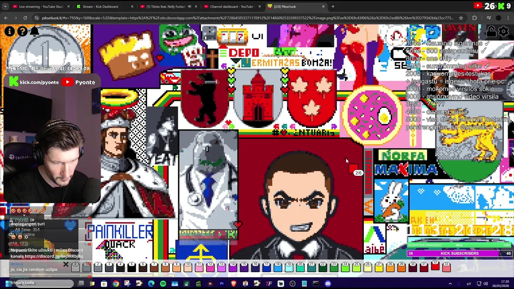Screen dimensions: 514x289
Task: Click the PAINKILLER pixel art text
Action: tap(119, 231)
